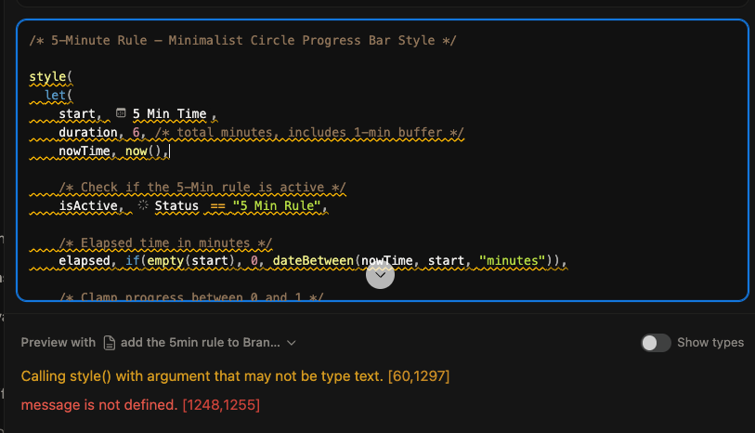Click the 'let(' keyword in the formula
The width and height of the screenshot is (755, 433).
click(x=59, y=95)
